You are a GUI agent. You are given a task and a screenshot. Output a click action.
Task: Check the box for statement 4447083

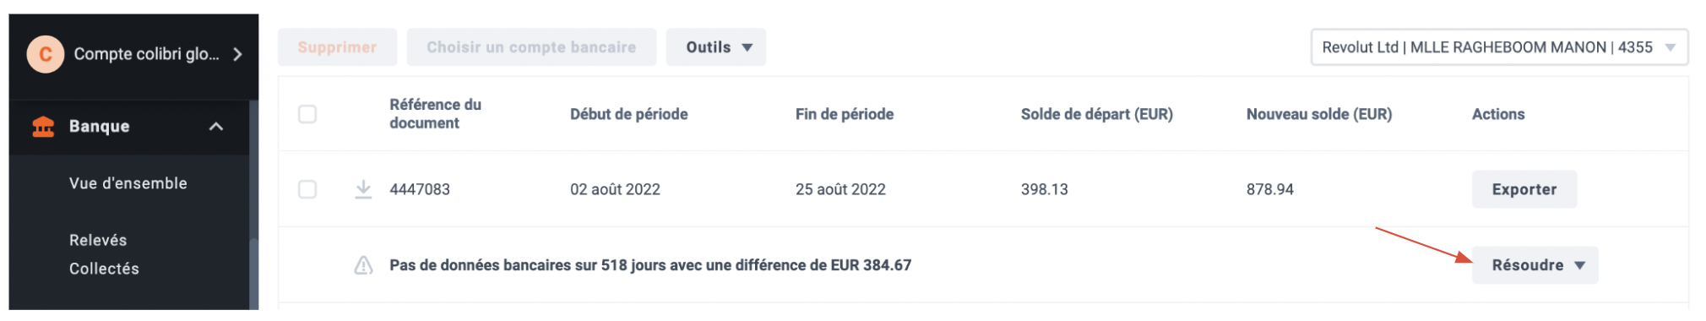point(307,189)
